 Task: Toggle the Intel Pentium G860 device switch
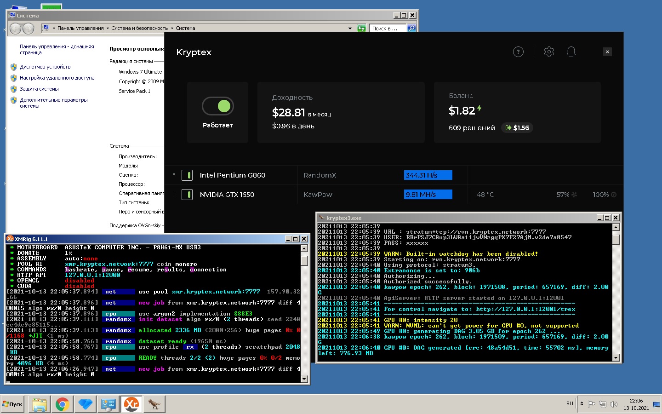pyautogui.click(x=187, y=175)
